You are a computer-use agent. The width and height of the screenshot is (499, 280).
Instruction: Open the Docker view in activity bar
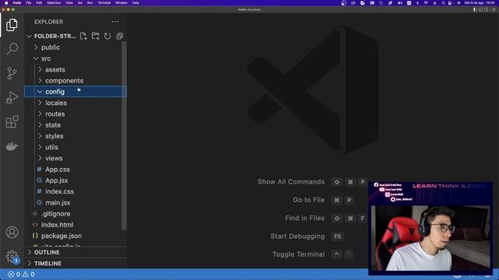click(x=12, y=146)
